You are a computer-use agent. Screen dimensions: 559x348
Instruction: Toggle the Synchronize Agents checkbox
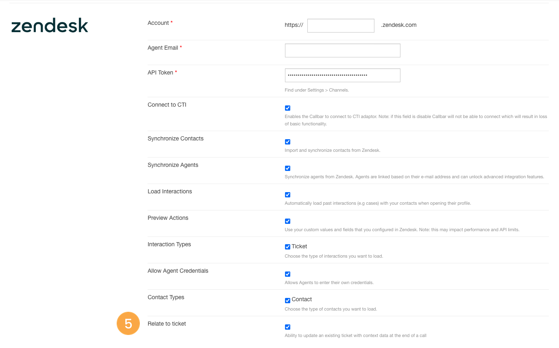click(287, 168)
